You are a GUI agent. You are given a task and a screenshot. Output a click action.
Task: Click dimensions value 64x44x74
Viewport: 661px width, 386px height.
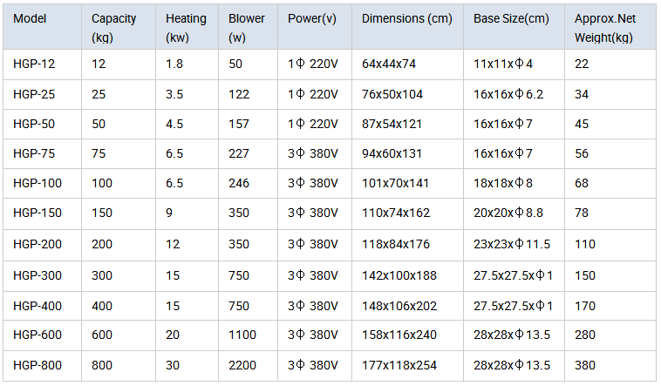click(x=389, y=64)
